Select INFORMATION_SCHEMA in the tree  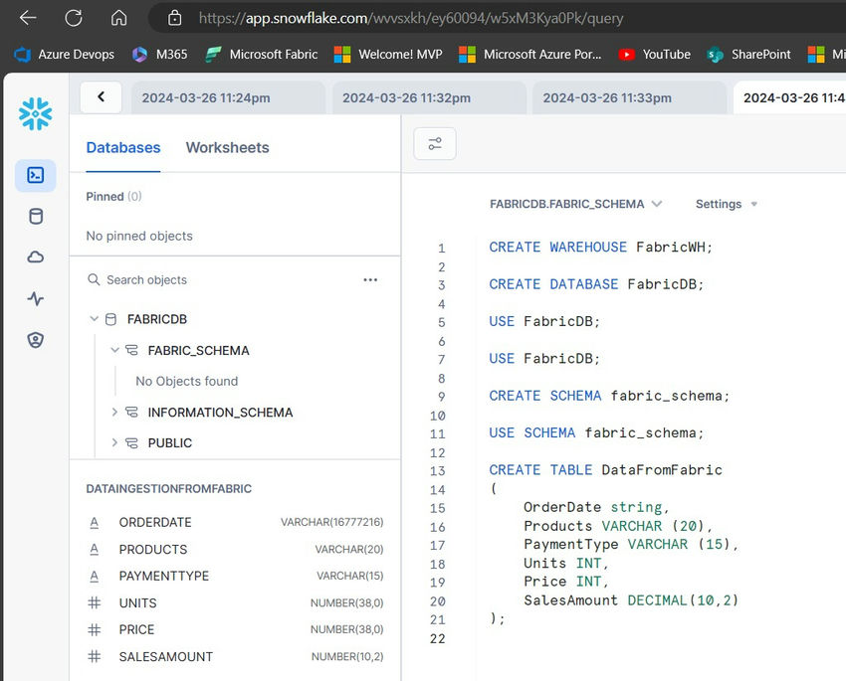(x=220, y=413)
